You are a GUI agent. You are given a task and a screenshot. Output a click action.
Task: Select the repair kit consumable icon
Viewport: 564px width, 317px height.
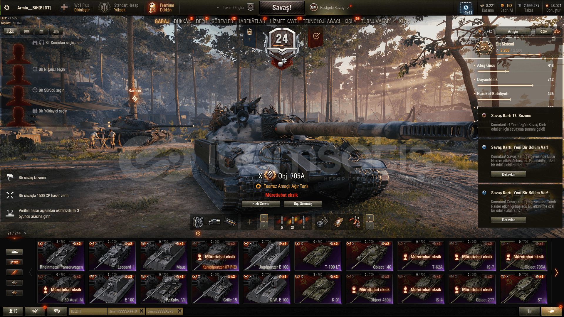322,222
